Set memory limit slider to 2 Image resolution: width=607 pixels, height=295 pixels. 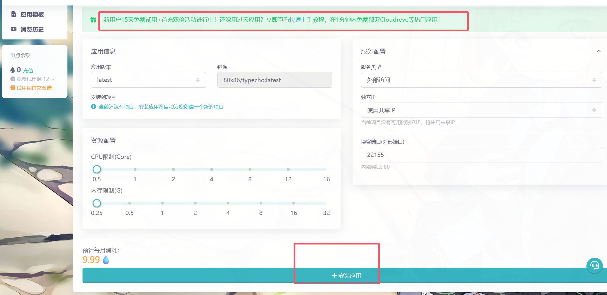tap(195, 203)
